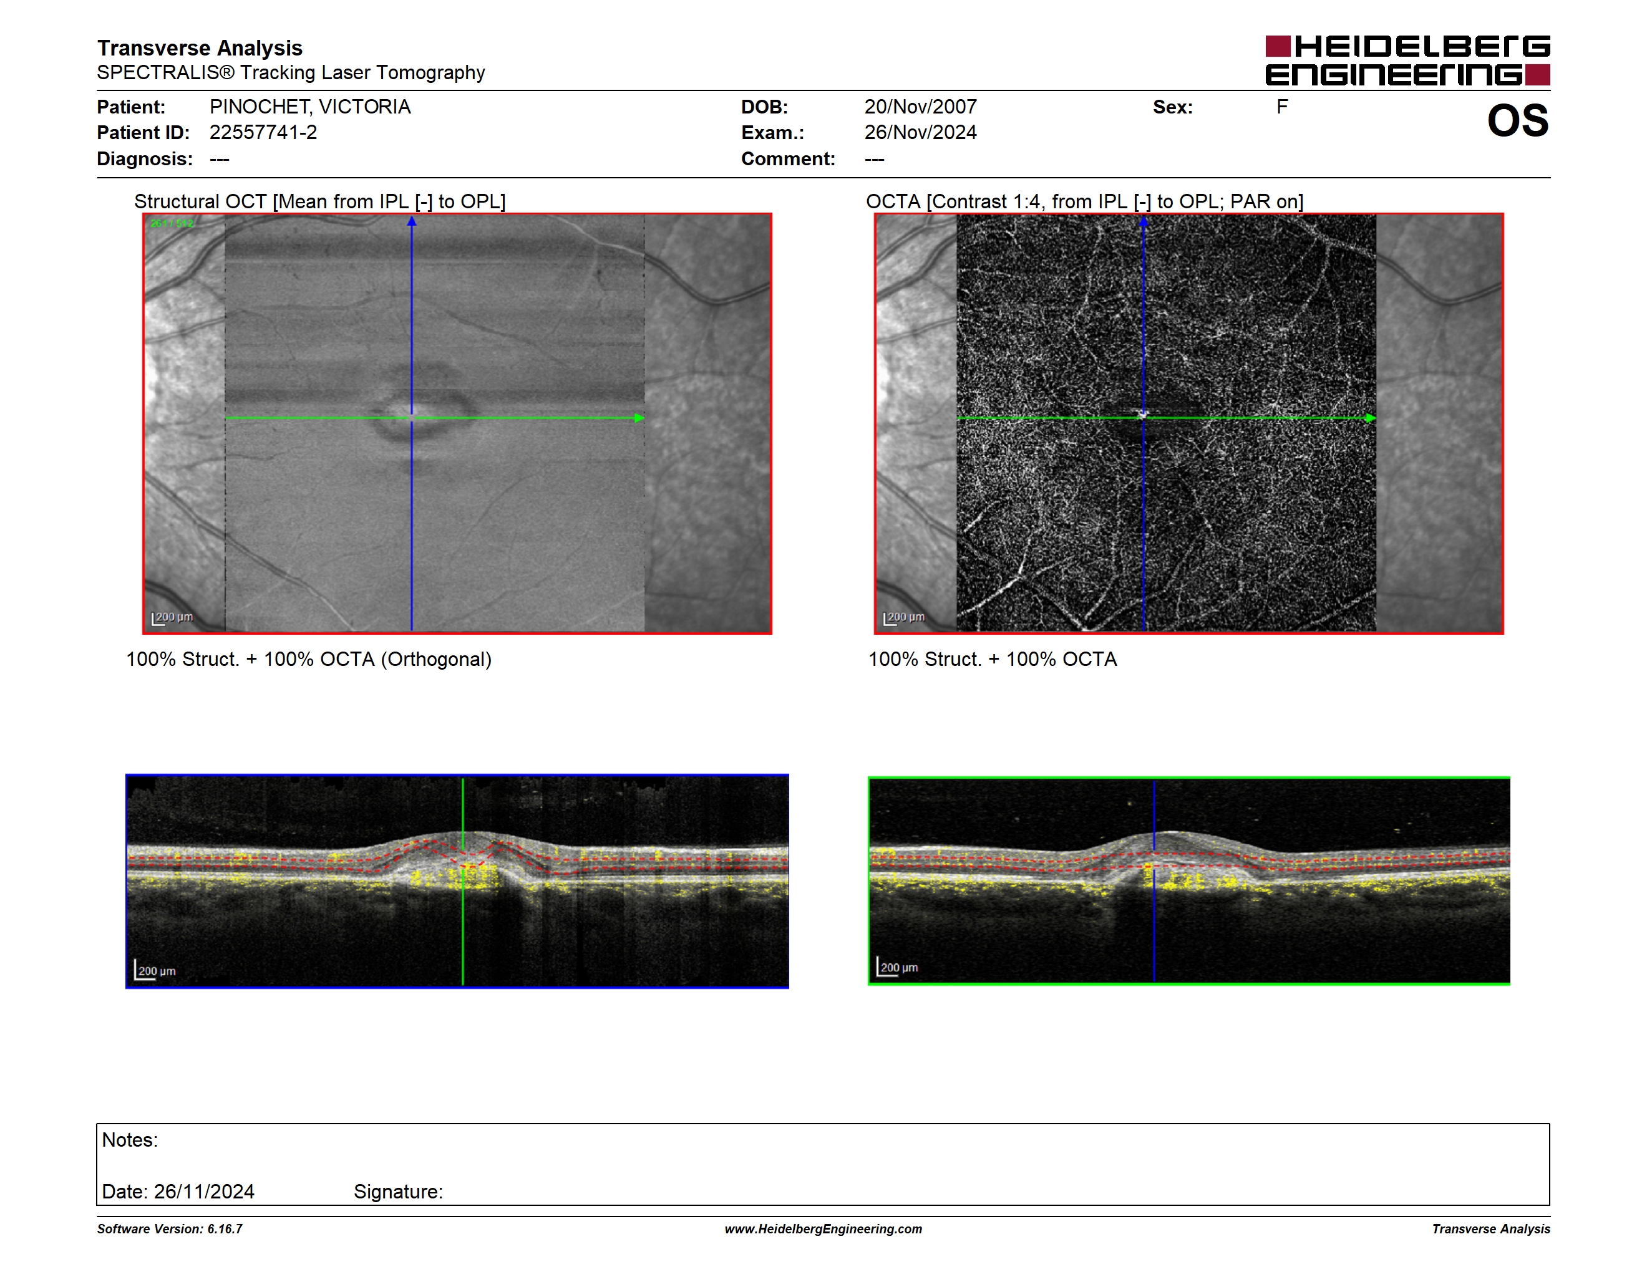
Task: Click the 'Date: 26/11/2024' text in the notes
Action: (x=178, y=1192)
